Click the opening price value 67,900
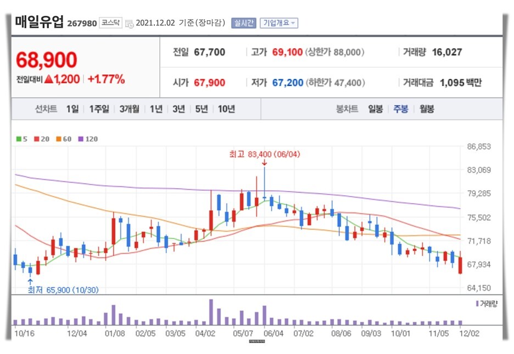 pyautogui.click(x=209, y=82)
